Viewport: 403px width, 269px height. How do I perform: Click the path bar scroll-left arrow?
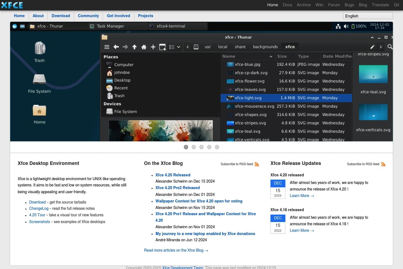pos(188,47)
